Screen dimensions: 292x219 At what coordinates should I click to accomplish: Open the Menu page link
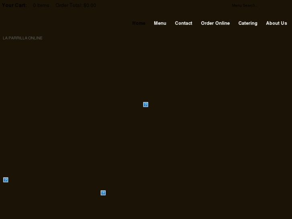(x=160, y=23)
